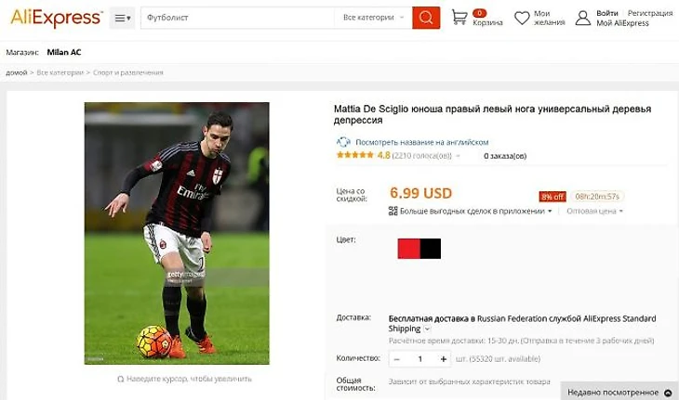Open the Регистрация link
679x400 pixels.
[x=650, y=13]
